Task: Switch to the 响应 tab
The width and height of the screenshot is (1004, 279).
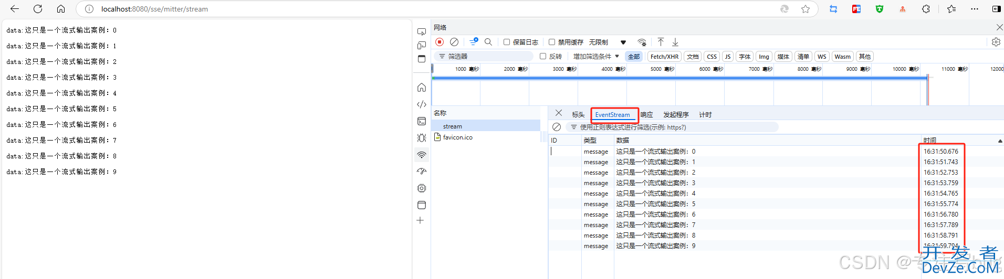Action: click(x=646, y=115)
